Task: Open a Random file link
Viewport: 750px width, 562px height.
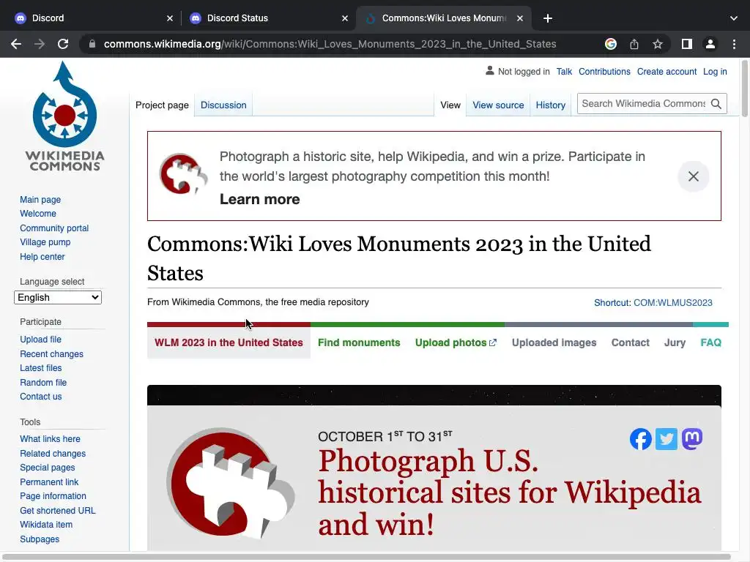Action: pyautogui.click(x=43, y=383)
